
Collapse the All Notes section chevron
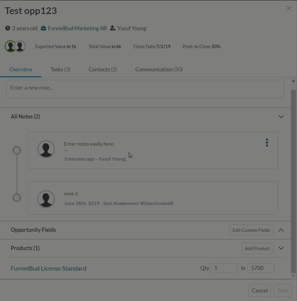(x=281, y=116)
